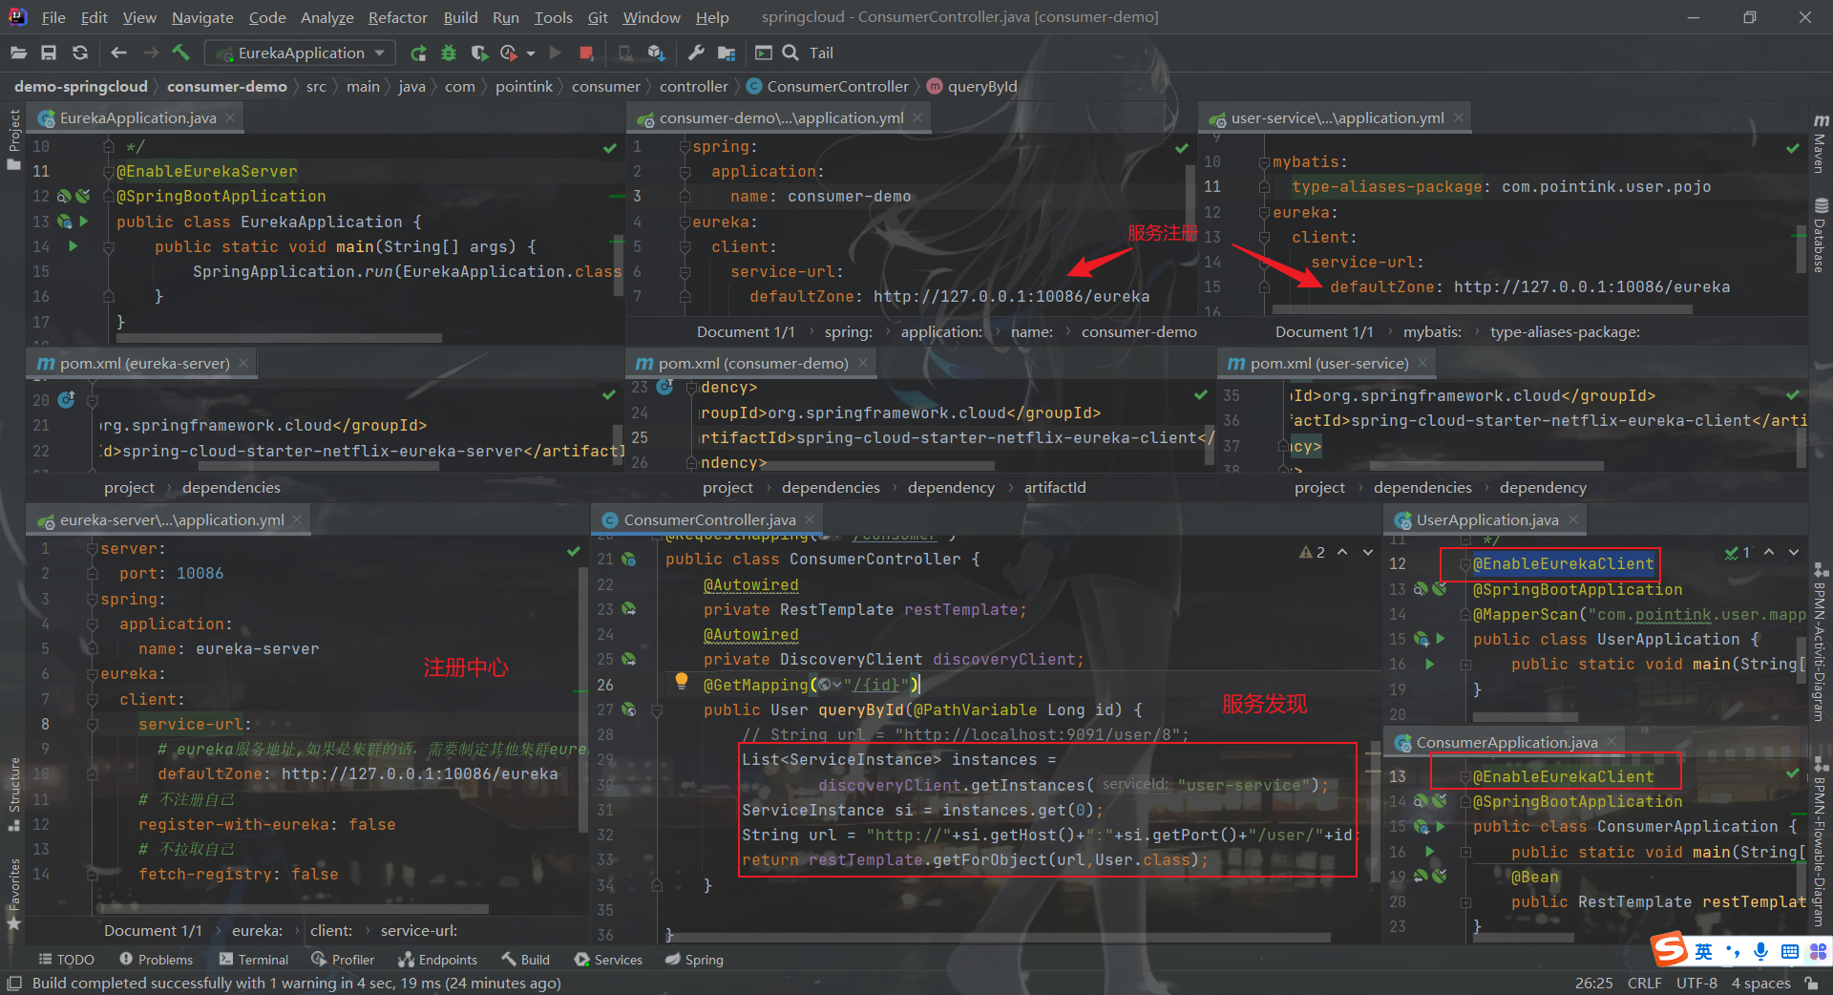
Task: Click the yellow intention light bulb icon
Action: point(681,682)
